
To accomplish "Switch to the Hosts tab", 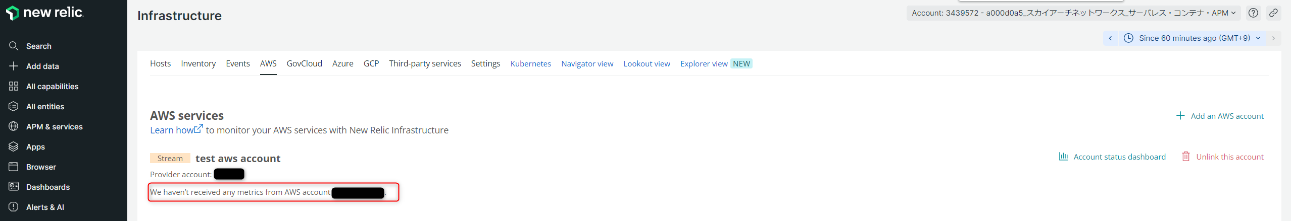I will click(x=160, y=63).
